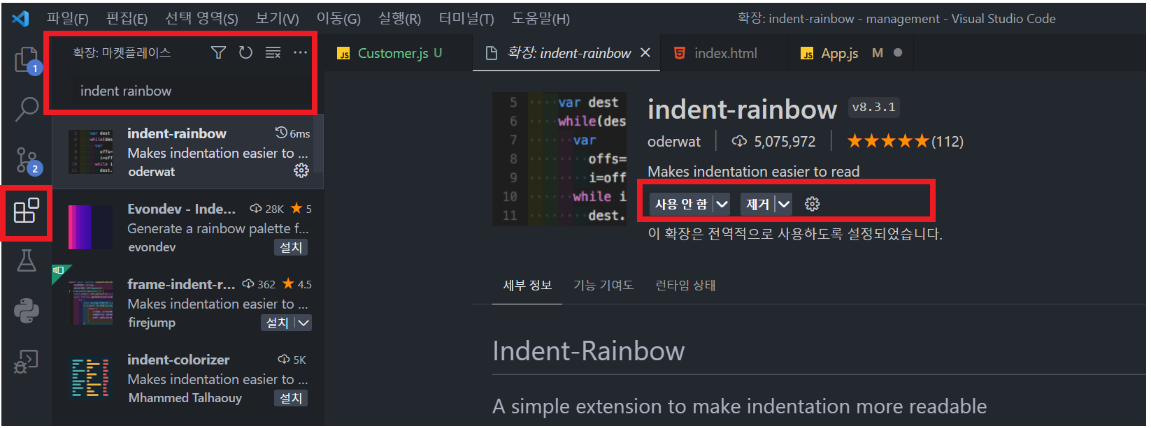Expand frame-indent-rainbow install dropdown arrow
This screenshot has height=428, width=1151.
tap(303, 323)
